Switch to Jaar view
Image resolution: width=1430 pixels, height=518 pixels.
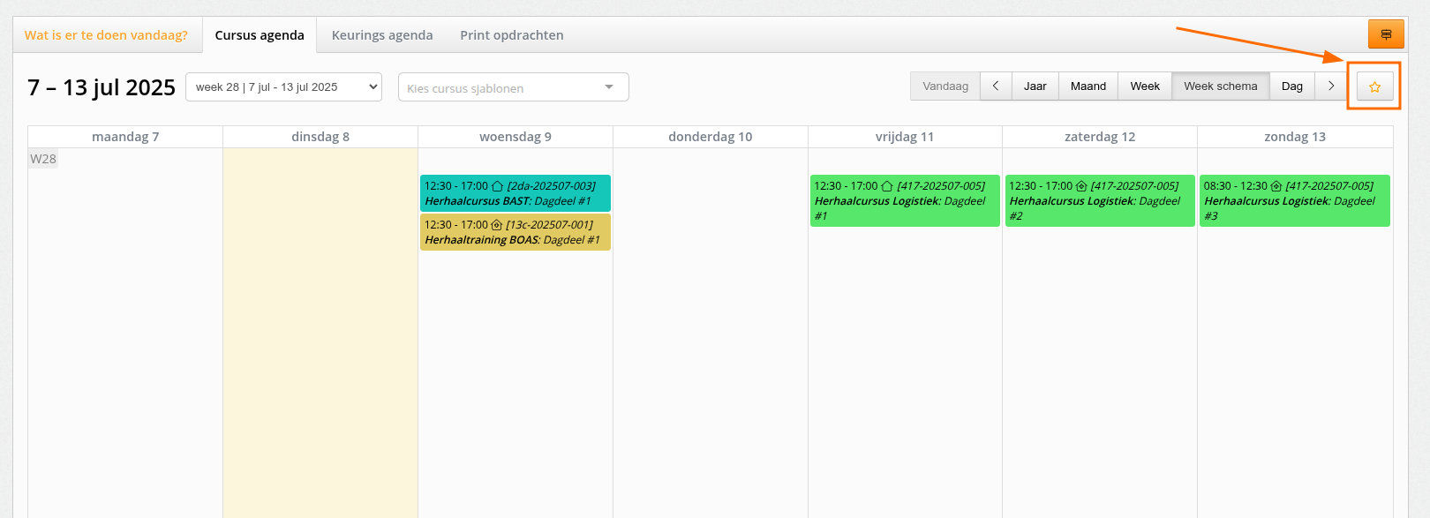click(1035, 86)
